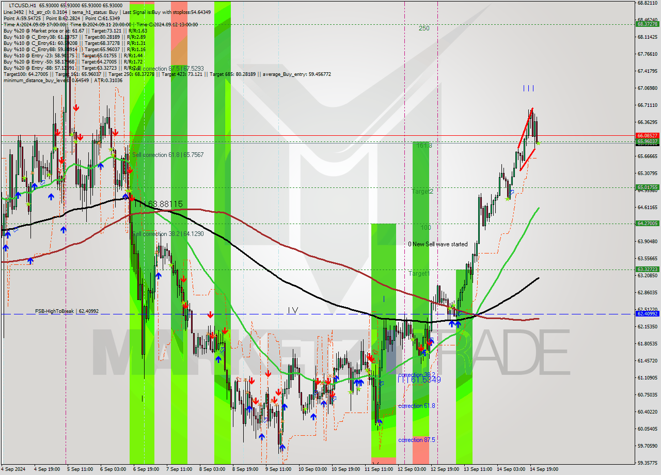Click the green 63.32723 price tag on axis
Viewport: 661px width, 475px height.
click(x=648, y=270)
